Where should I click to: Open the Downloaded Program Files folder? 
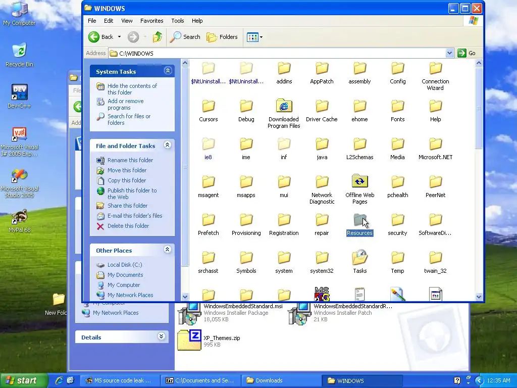point(284,113)
